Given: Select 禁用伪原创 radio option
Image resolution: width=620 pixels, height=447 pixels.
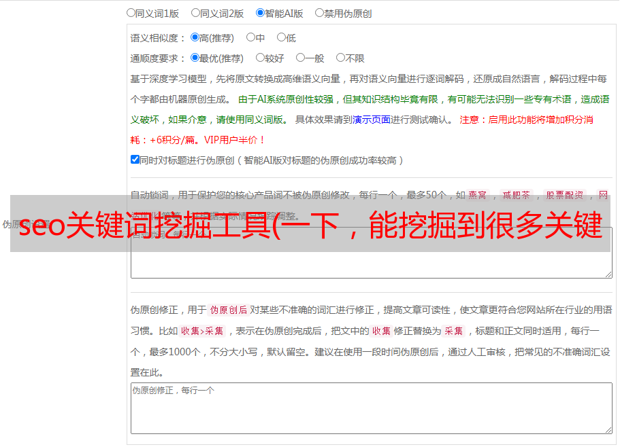Looking at the screenshot, I should click(319, 13).
